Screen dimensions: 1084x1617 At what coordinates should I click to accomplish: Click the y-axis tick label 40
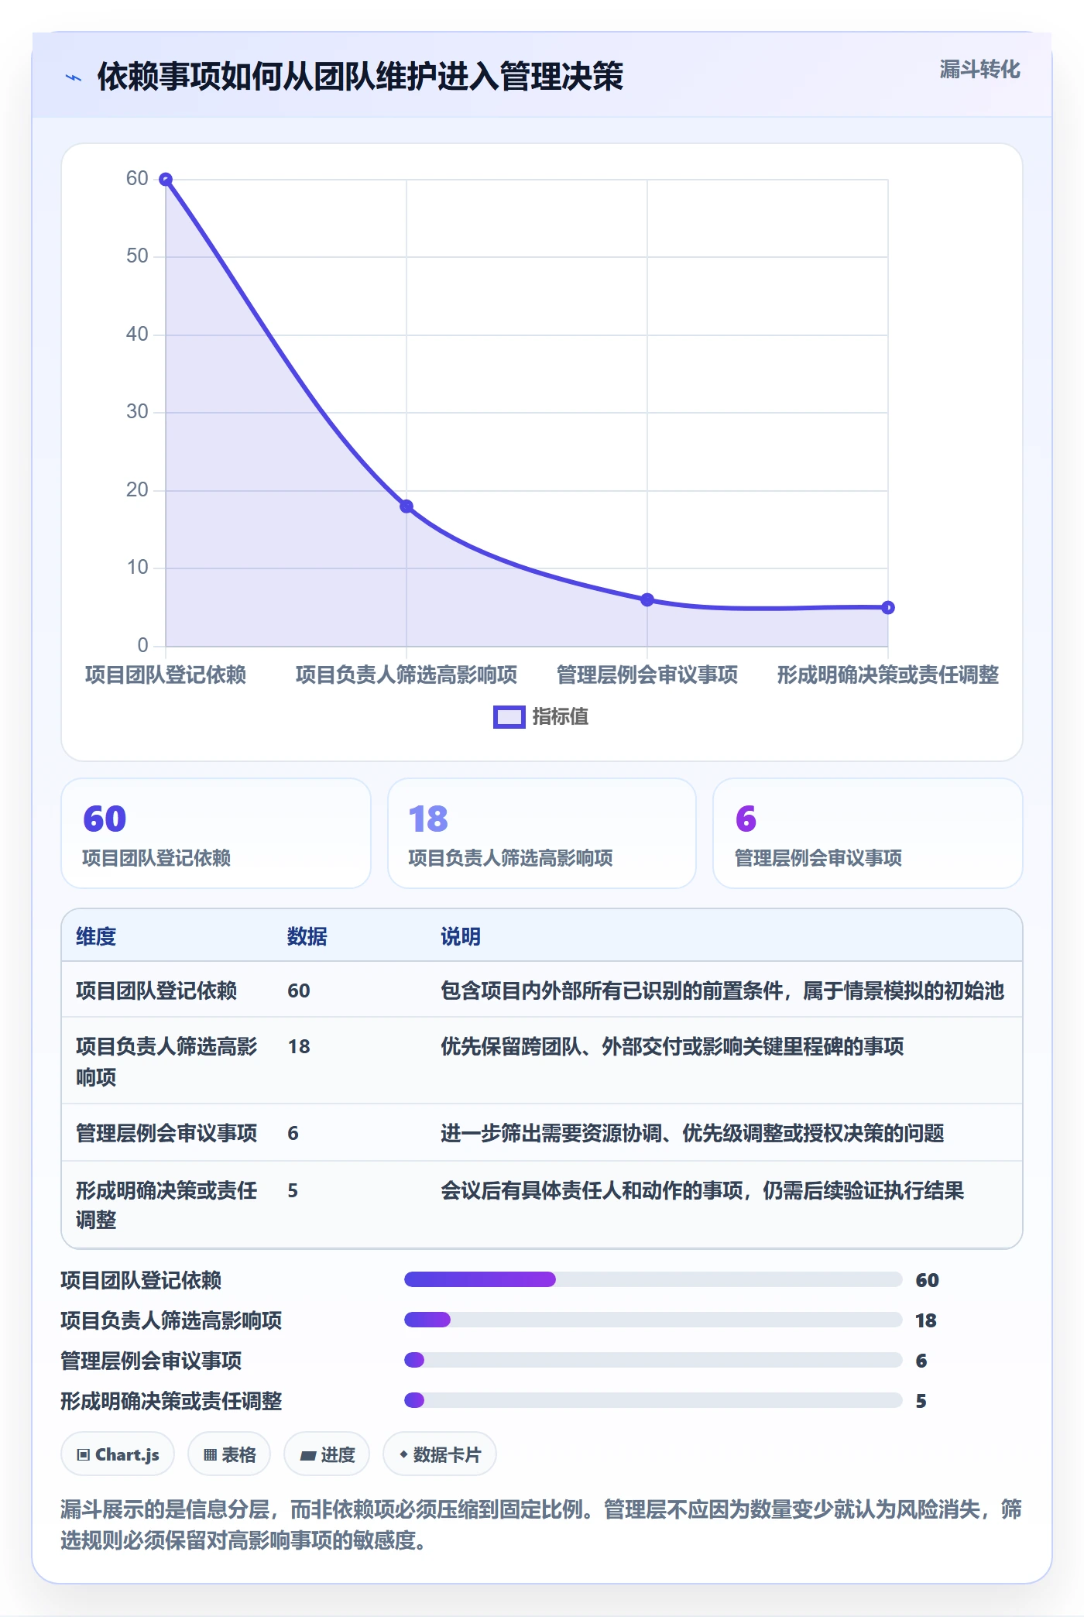(x=137, y=334)
